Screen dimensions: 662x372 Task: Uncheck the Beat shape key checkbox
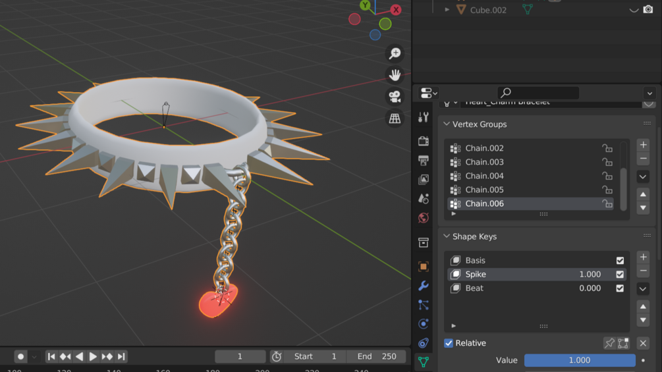click(x=620, y=288)
